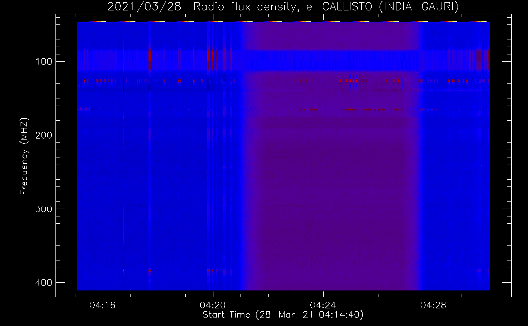Click the 04:24 time tick label
This screenshot has height=326, width=528.
pos(323,305)
